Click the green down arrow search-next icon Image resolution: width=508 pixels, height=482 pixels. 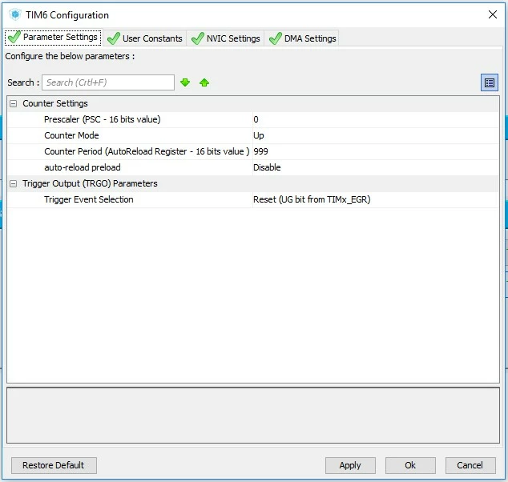(x=185, y=82)
